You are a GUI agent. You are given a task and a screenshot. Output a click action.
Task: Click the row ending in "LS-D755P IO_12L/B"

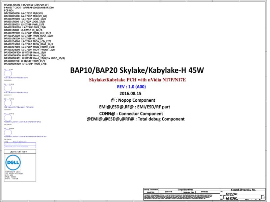23,30
